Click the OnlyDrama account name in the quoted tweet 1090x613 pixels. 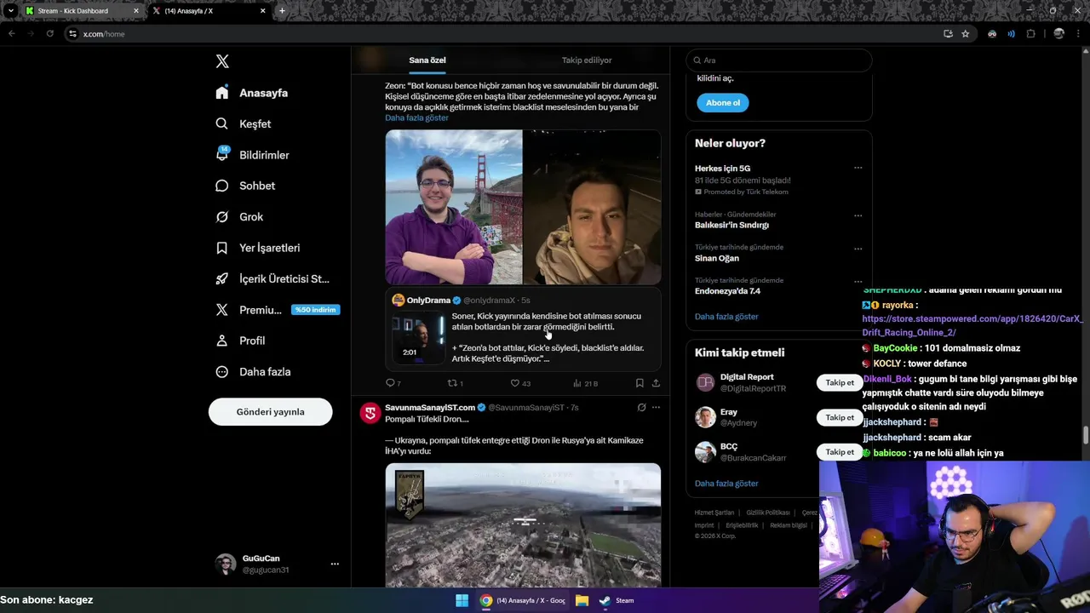click(428, 301)
